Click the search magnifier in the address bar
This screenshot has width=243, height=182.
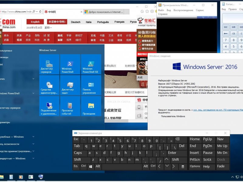click(x=34, y=12)
